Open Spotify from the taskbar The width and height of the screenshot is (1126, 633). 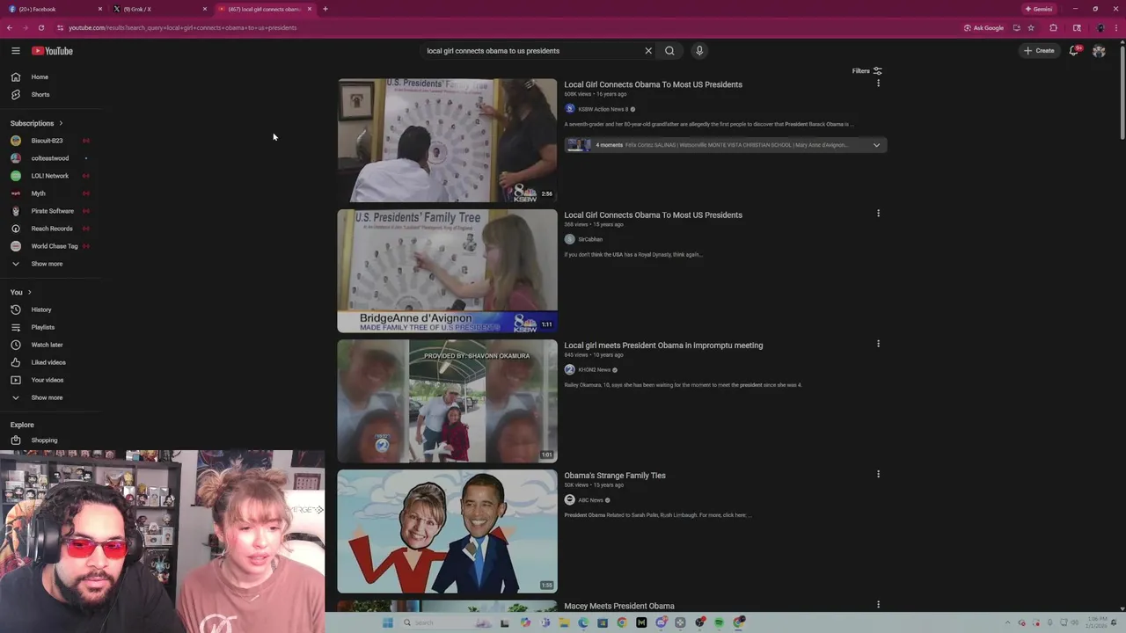click(719, 622)
